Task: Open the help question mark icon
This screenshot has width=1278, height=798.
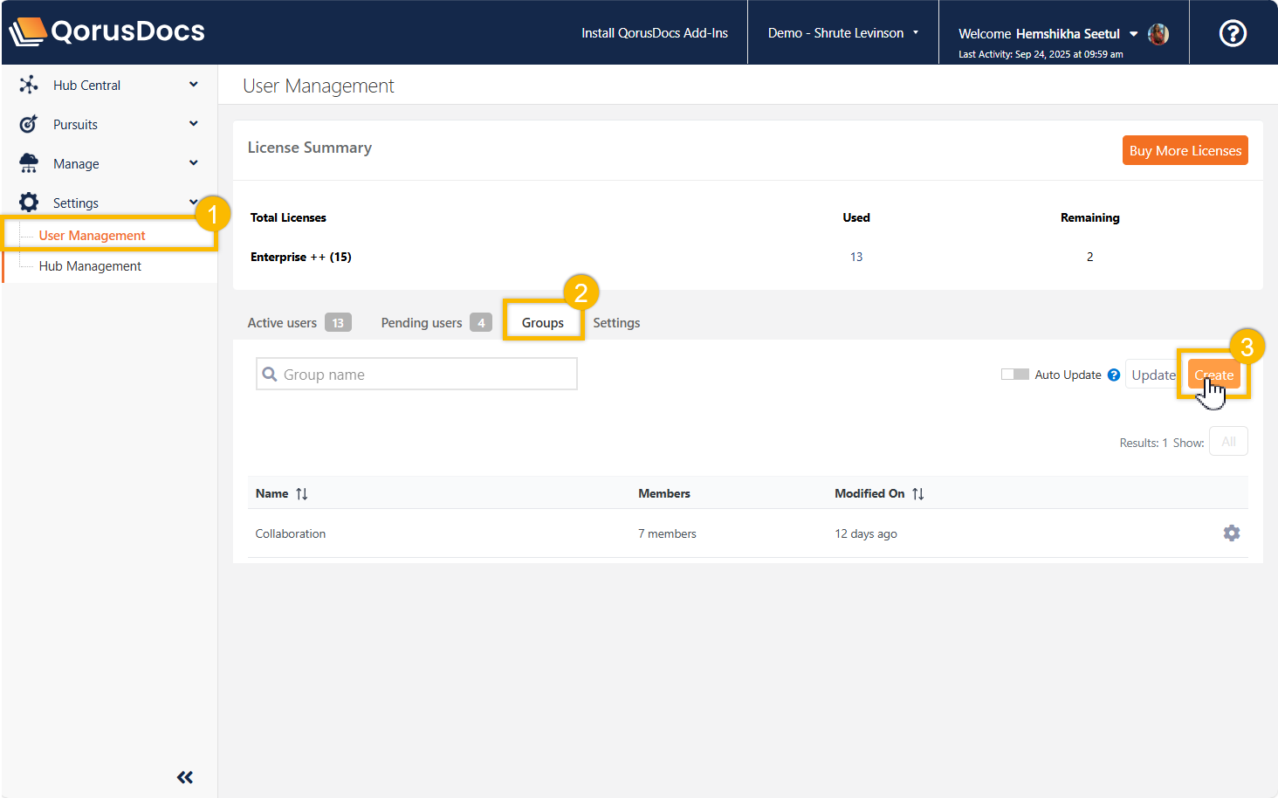Action: click(x=1232, y=33)
